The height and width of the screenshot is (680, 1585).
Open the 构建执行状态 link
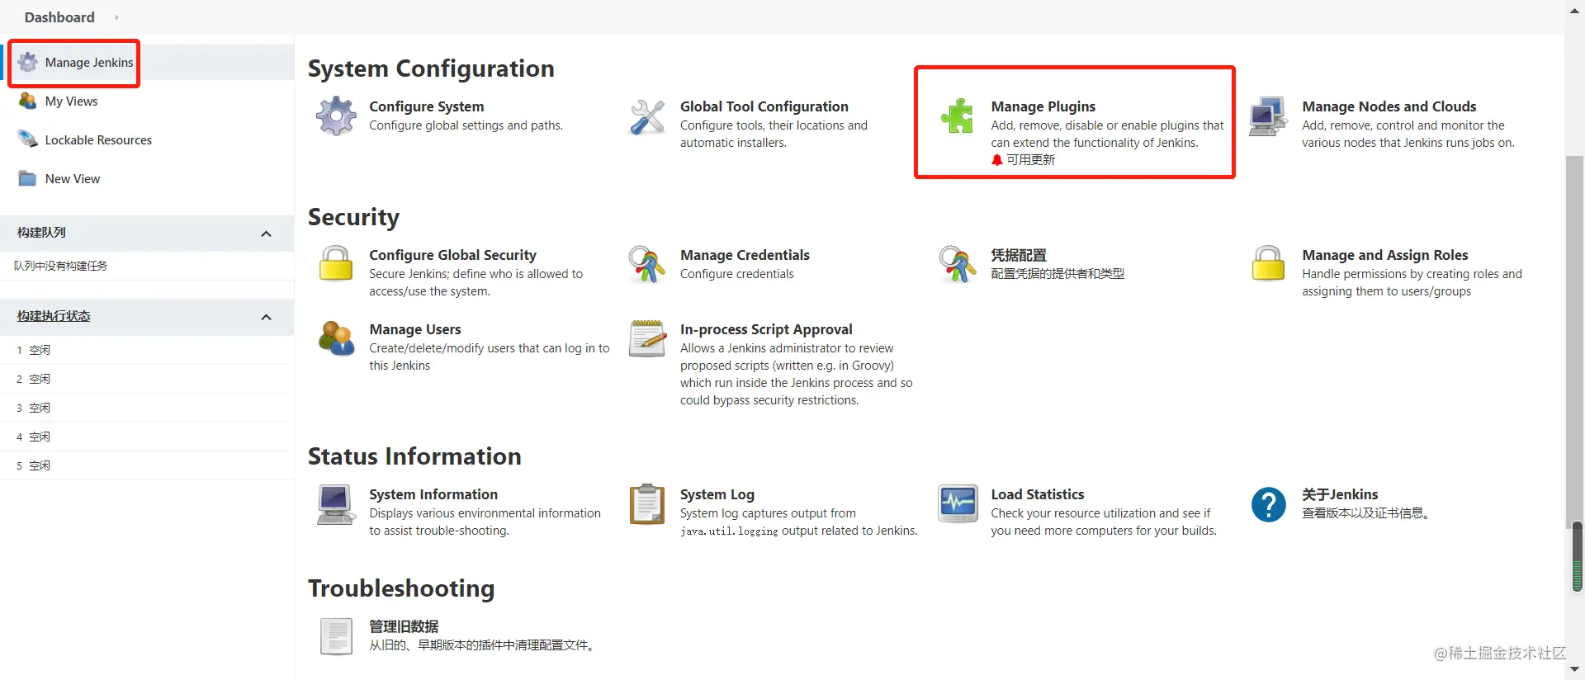coord(54,316)
